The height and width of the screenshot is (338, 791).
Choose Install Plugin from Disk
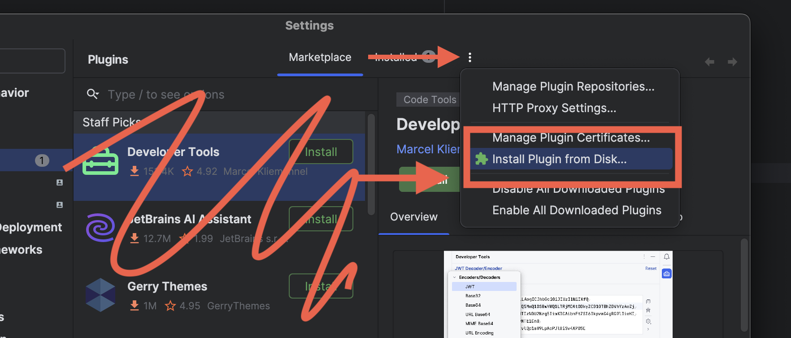point(571,159)
